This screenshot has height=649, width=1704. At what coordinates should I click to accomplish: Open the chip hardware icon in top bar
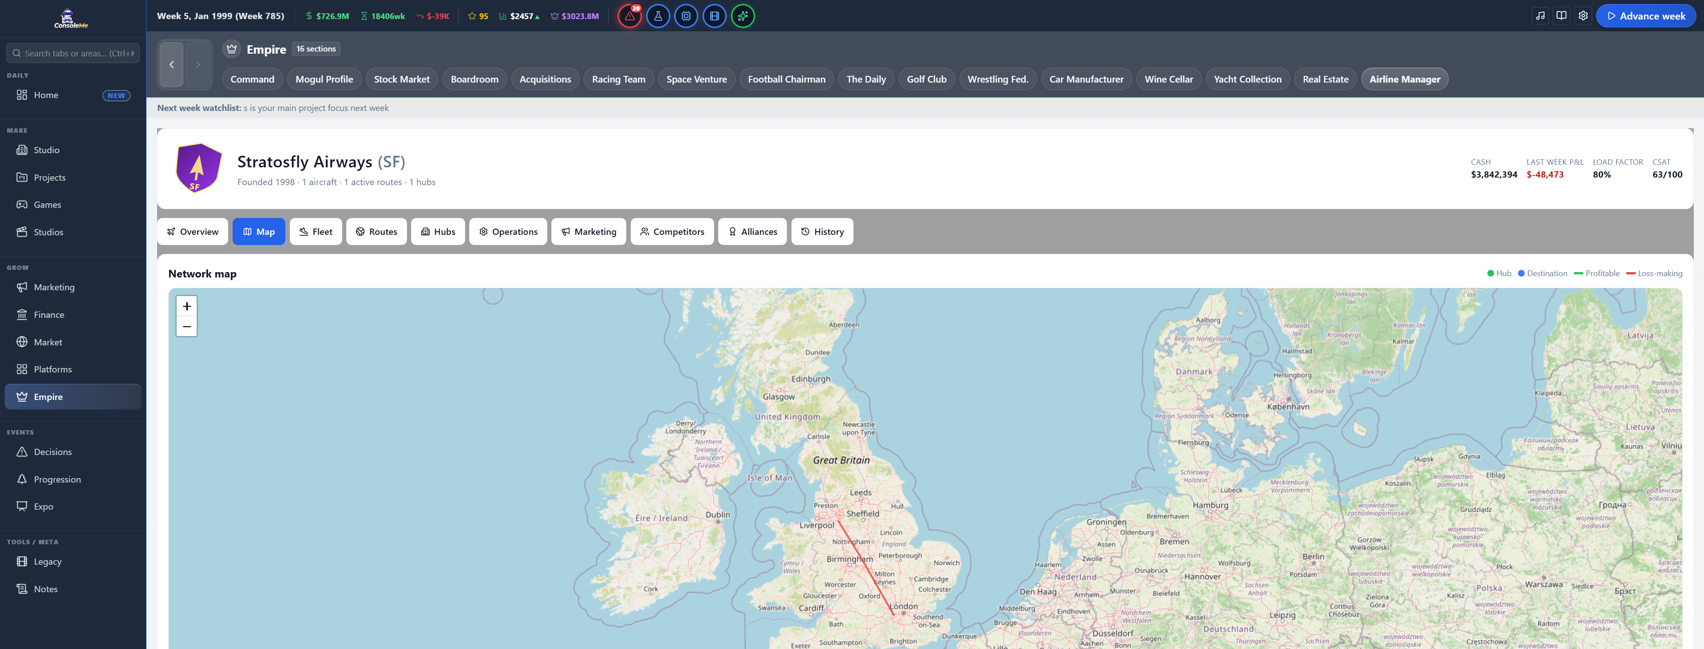tap(686, 16)
